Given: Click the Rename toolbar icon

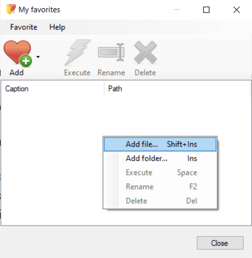Looking at the screenshot, I should 111,52.
